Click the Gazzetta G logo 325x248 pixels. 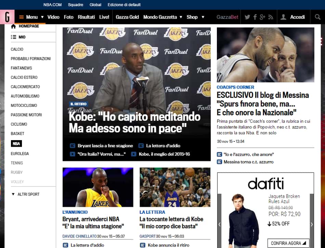7,17
